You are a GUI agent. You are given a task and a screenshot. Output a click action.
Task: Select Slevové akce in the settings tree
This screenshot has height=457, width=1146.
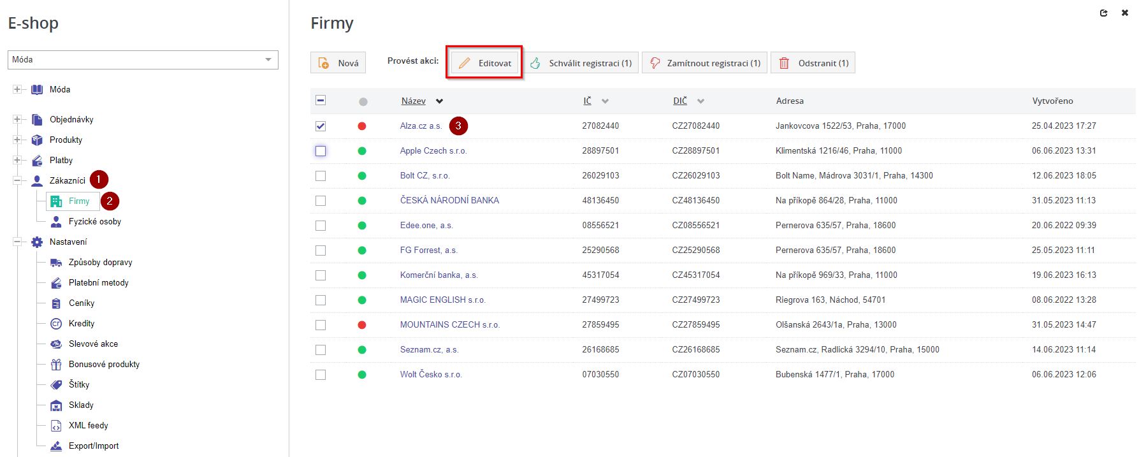(x=93, y=344)
